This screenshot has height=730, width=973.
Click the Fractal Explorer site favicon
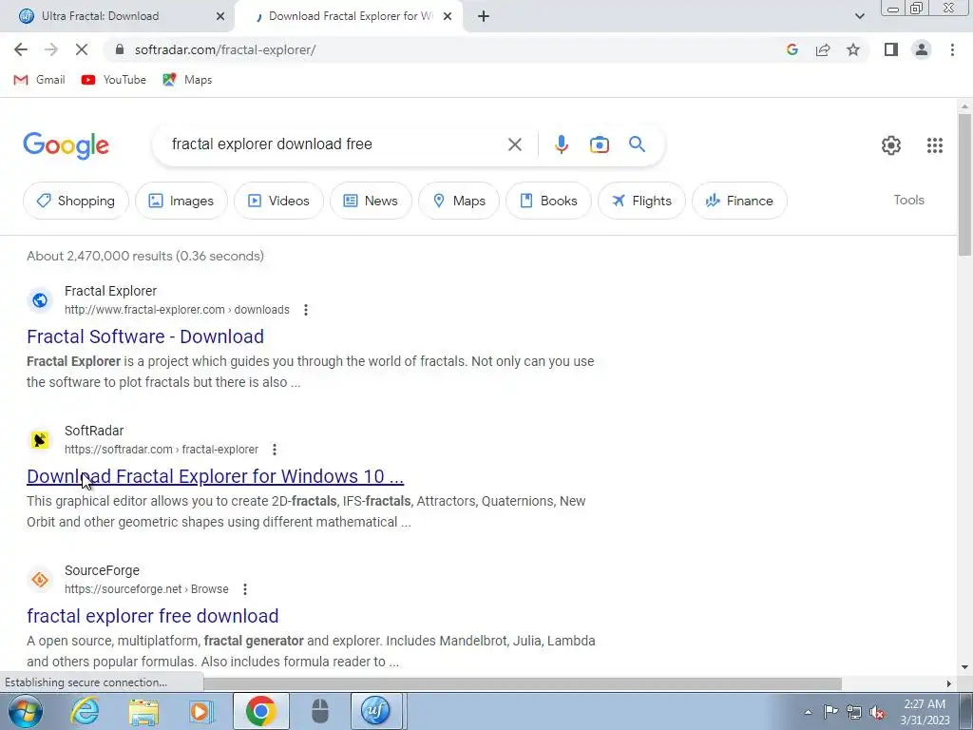40,300
